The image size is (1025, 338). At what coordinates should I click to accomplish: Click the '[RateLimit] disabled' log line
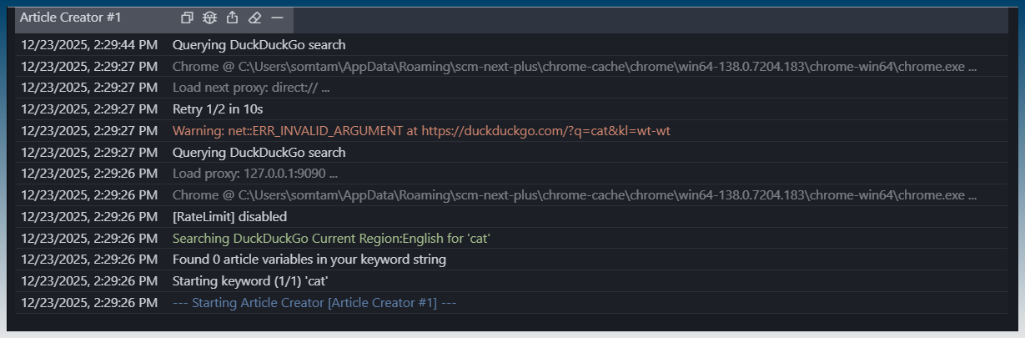229,217
